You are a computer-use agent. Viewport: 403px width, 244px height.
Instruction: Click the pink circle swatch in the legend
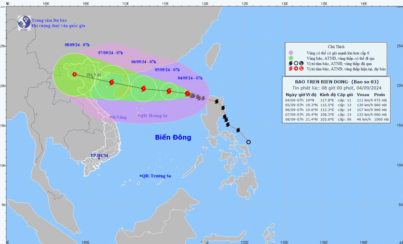click(291, 53)
